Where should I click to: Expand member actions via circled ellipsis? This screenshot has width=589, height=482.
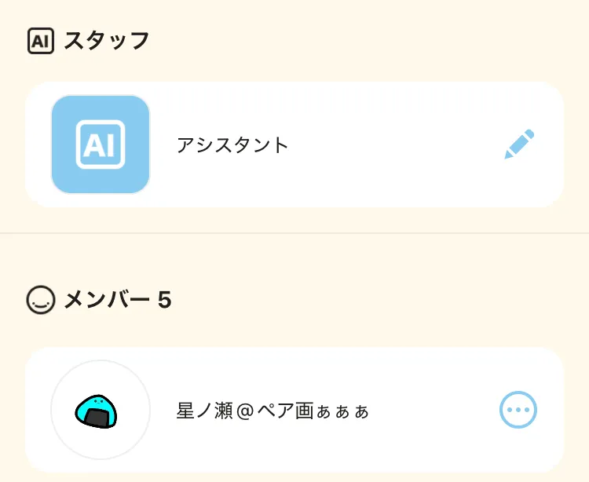[x=518, y=410]
